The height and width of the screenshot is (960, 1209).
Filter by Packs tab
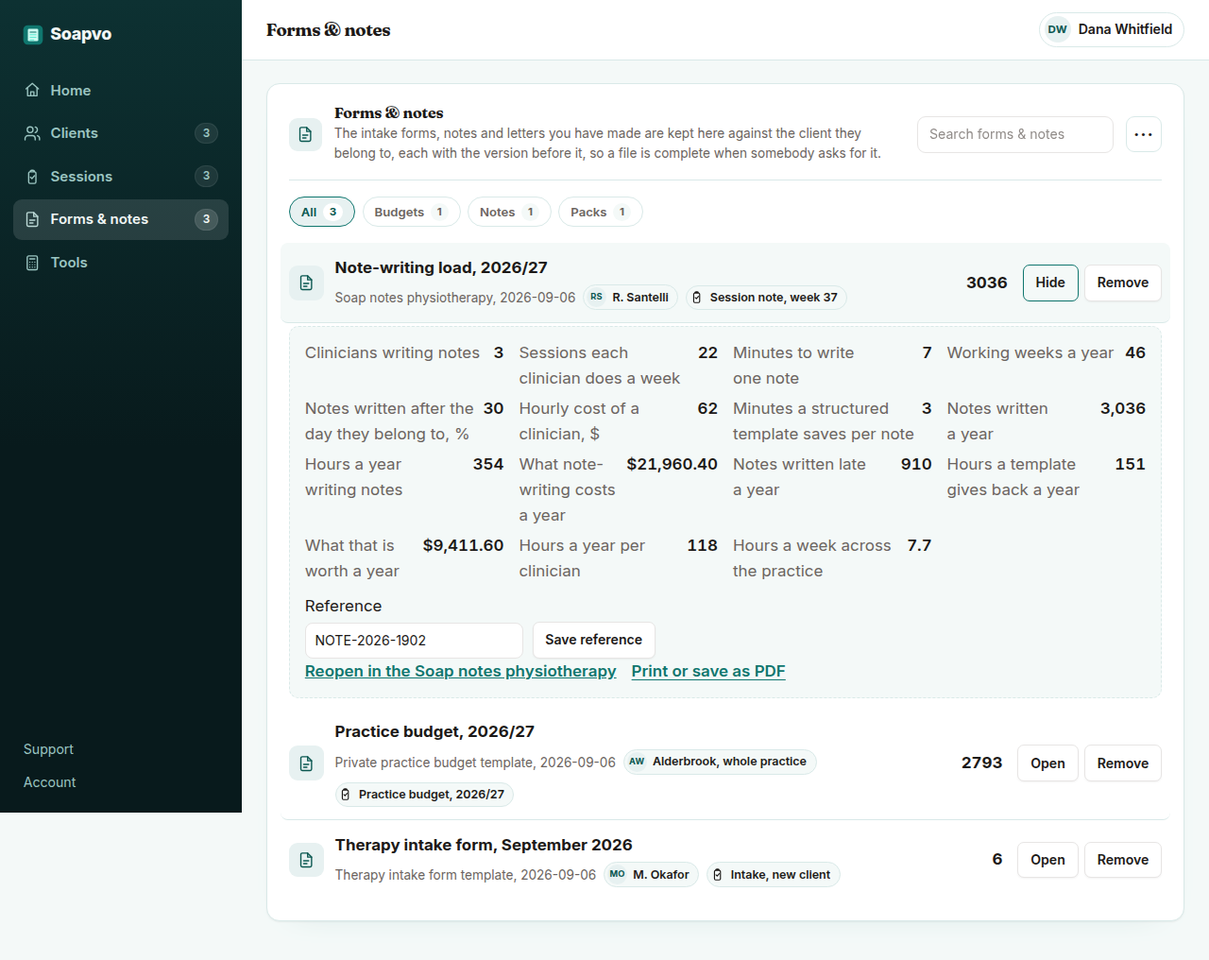click(x=601, y=212)
